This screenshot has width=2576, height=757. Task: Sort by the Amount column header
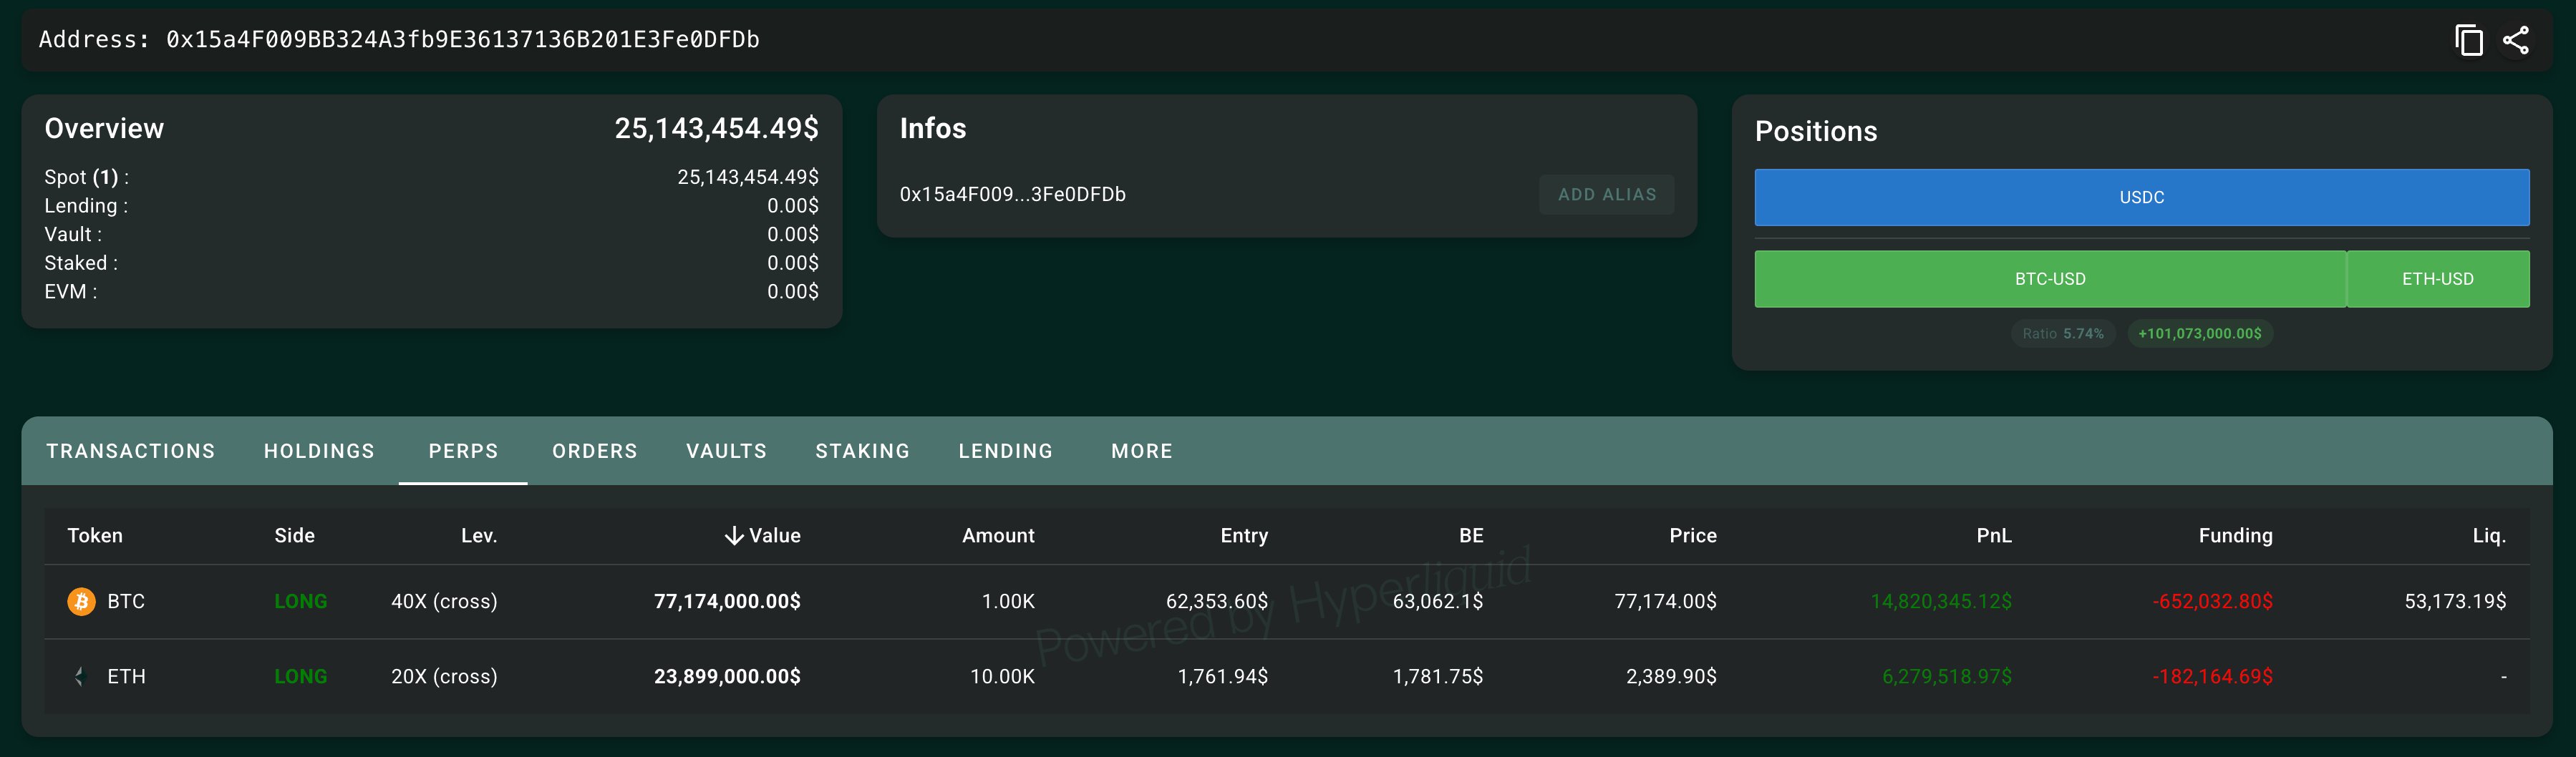pos(998,536)
